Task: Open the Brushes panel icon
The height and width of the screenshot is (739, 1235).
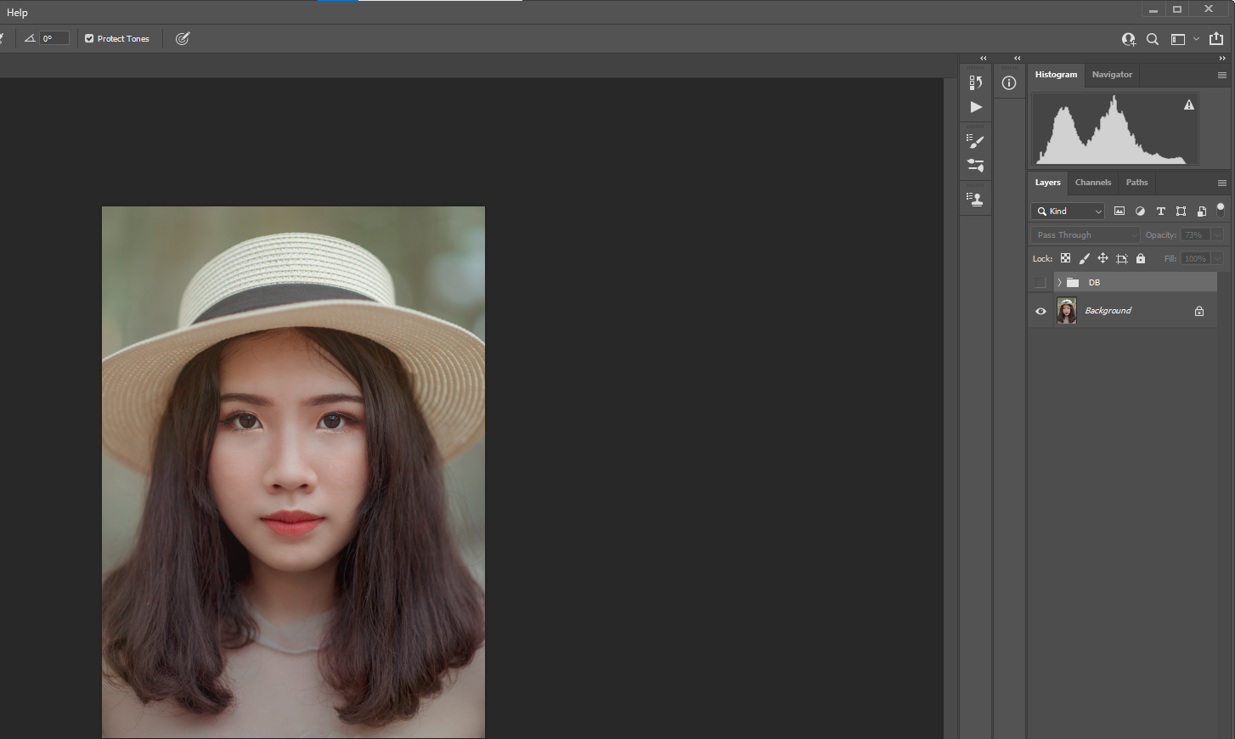Action: pyautogui.click(x=976, y=141)
